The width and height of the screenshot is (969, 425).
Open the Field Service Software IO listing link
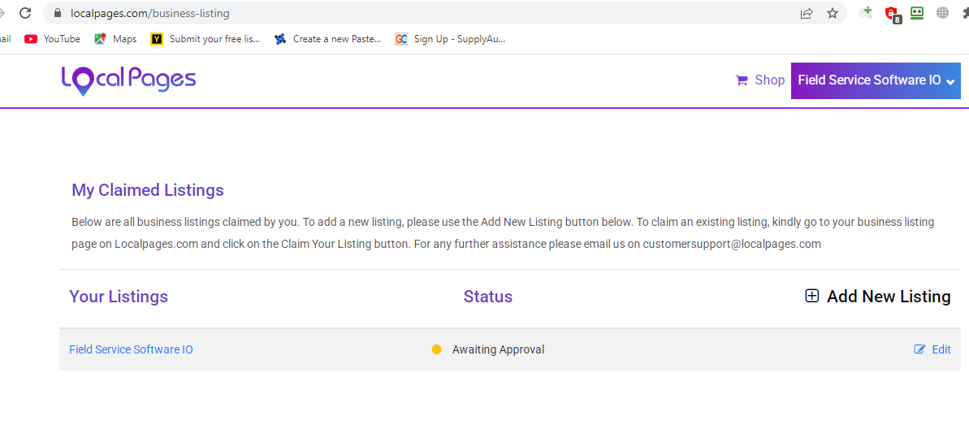(131, 349)
